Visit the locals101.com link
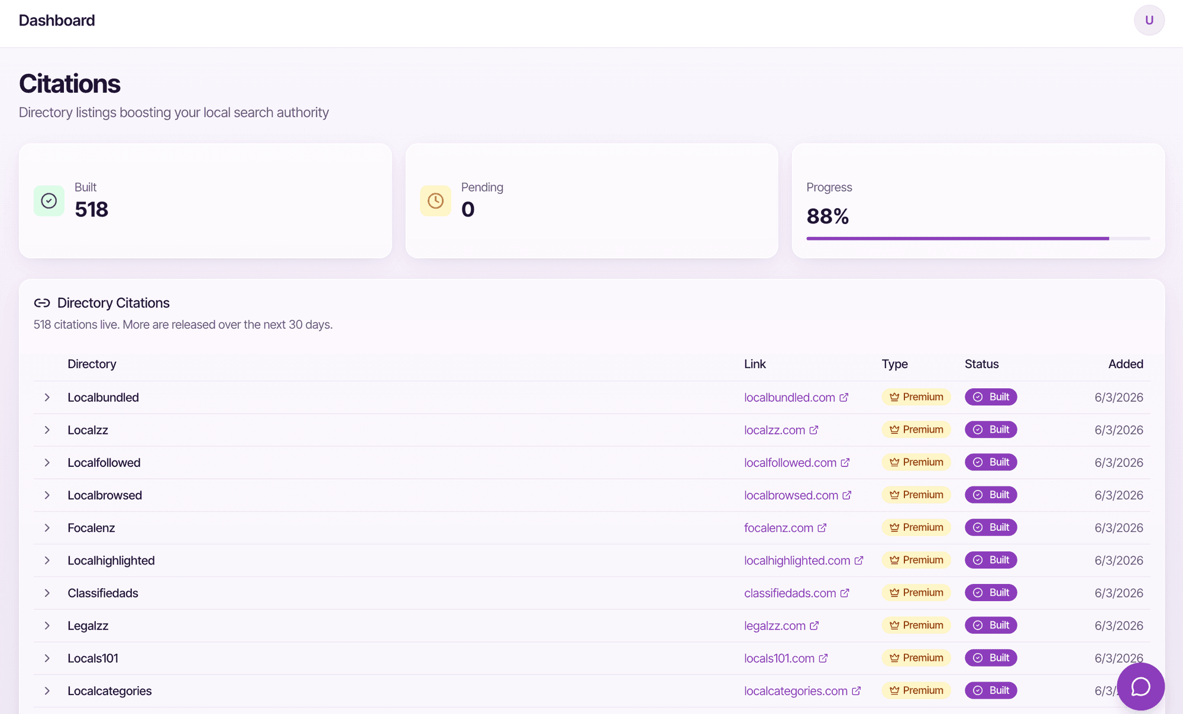The width and height of the screenshot is (1183, 714). pyautogui.click(x=779, y=658)
